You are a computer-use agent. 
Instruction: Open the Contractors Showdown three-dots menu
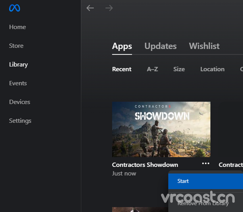point(206,163)
